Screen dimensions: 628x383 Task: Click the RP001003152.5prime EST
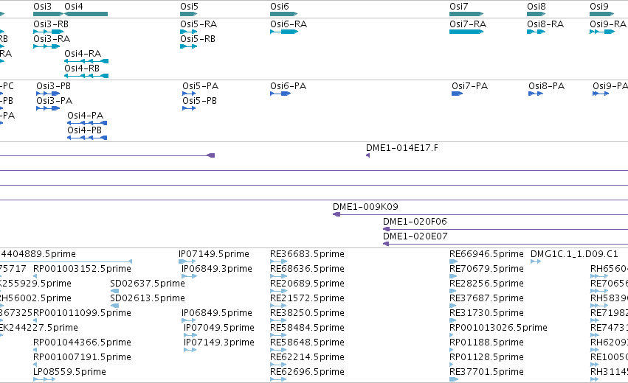point(35,276)
